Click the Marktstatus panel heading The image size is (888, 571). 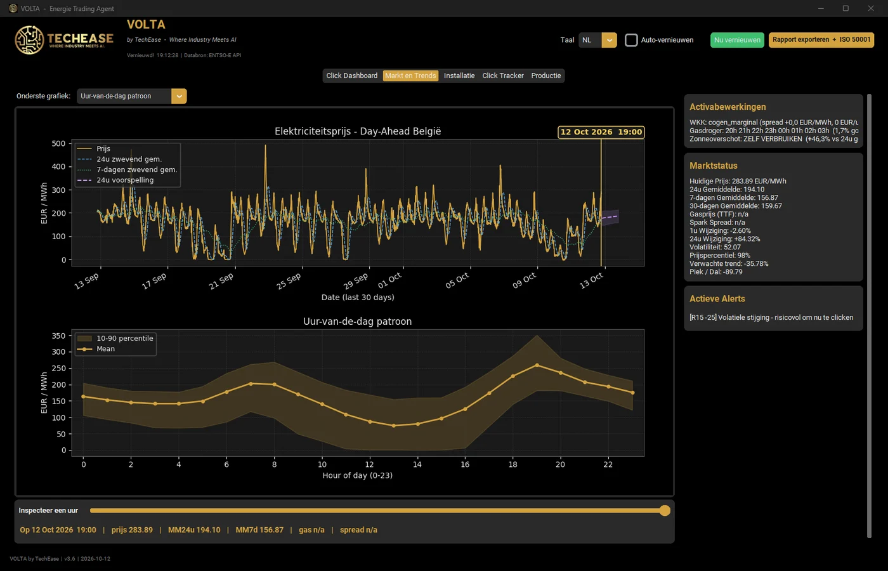pos(714,166)
